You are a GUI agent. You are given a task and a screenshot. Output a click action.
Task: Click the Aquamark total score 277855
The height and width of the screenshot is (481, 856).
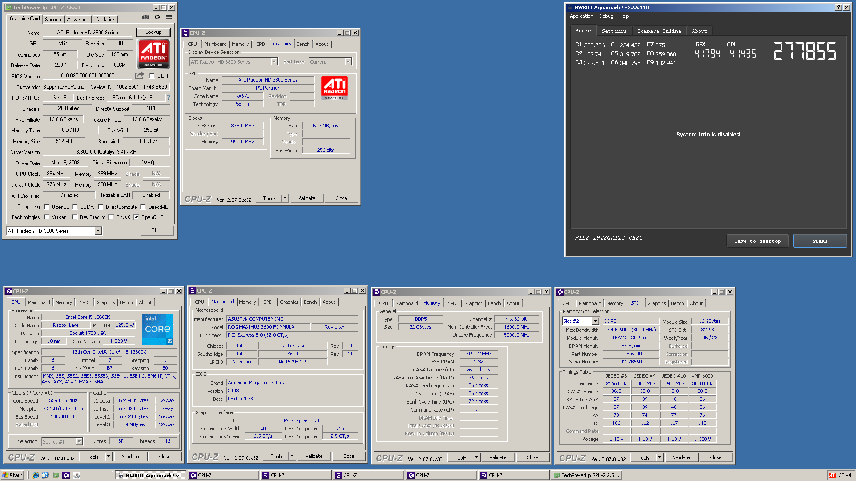pyautogui.click(x=805, y=51)
